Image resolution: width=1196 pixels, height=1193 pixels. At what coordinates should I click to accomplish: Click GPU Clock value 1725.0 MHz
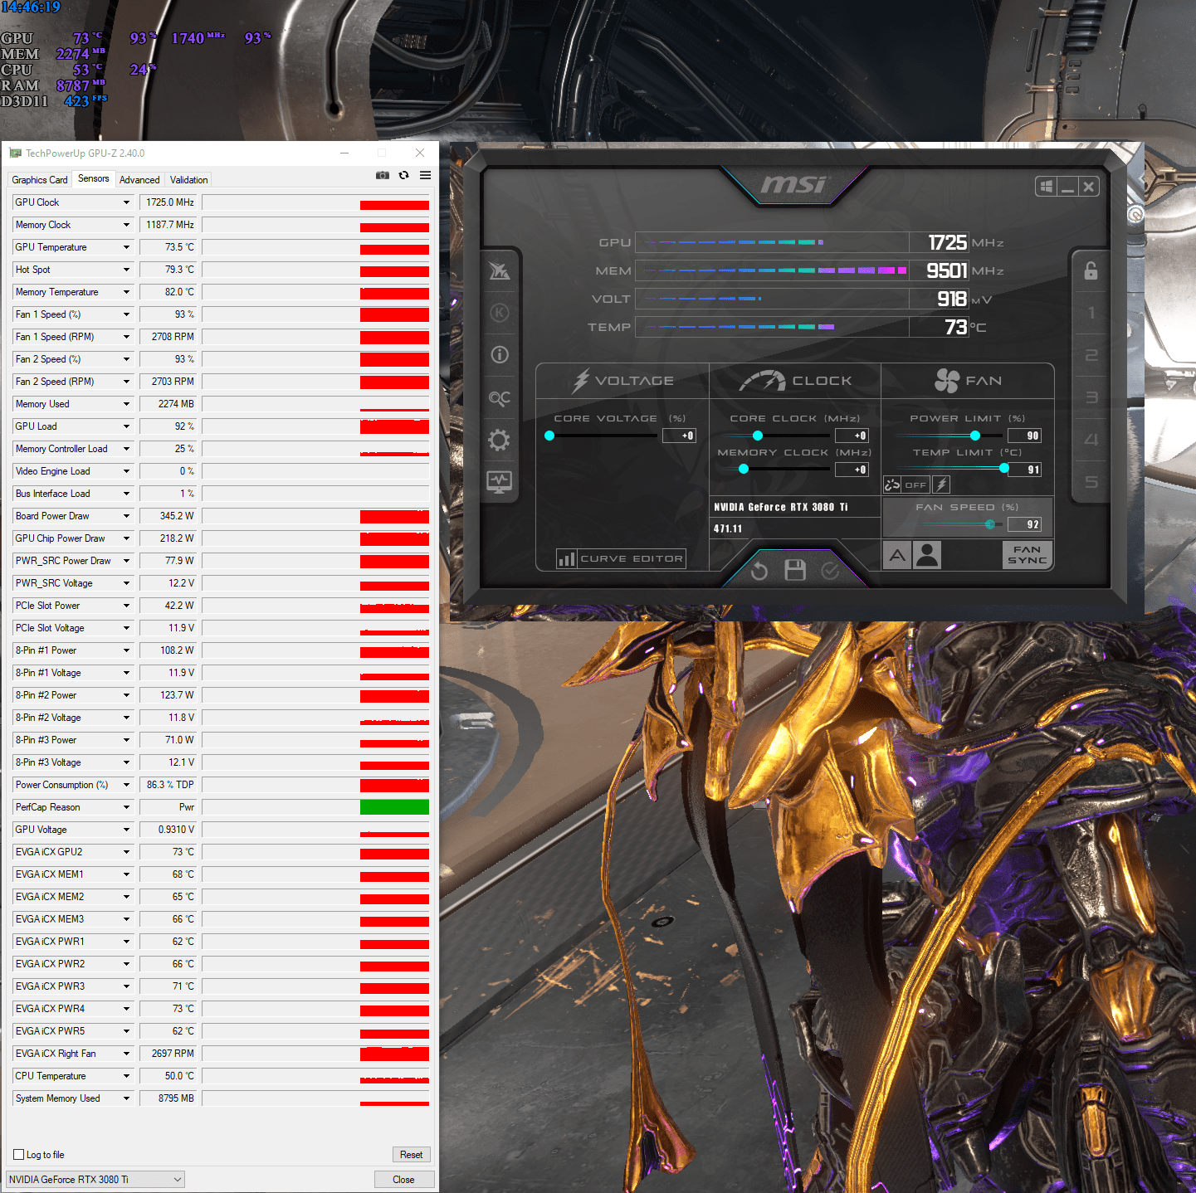(169, 202)
